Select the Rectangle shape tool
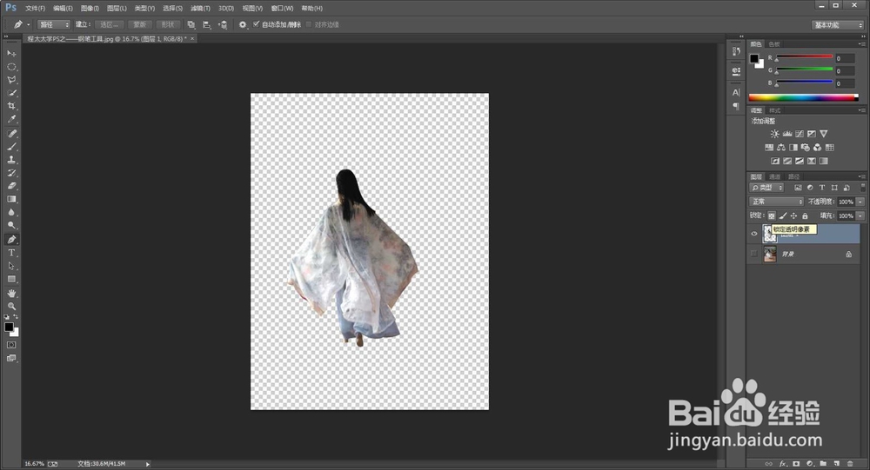 (x=11, y=280)
